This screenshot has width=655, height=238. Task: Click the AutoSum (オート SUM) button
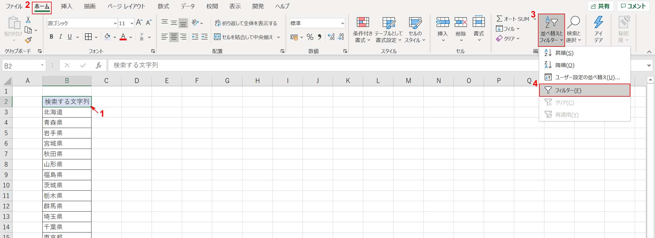(x=513, y=19)
